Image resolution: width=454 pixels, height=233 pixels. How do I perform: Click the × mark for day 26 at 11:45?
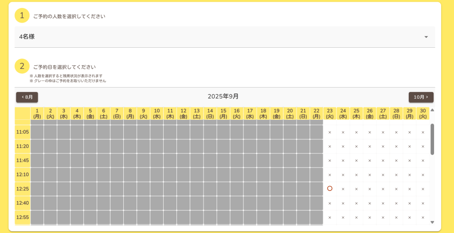[x=369, y=160]
